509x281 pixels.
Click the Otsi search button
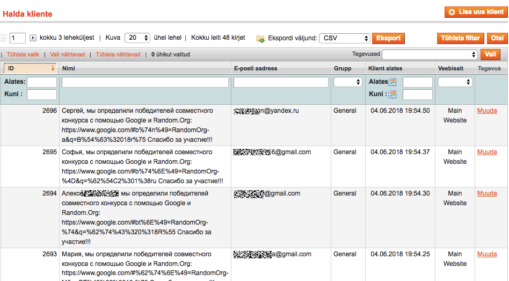[497, 38]
